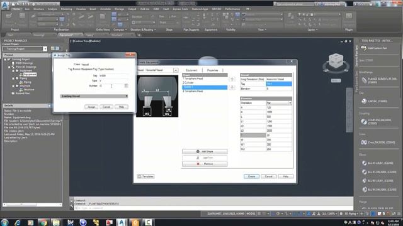Switch to the Properties tab in Create Equipment

point(213,70)
